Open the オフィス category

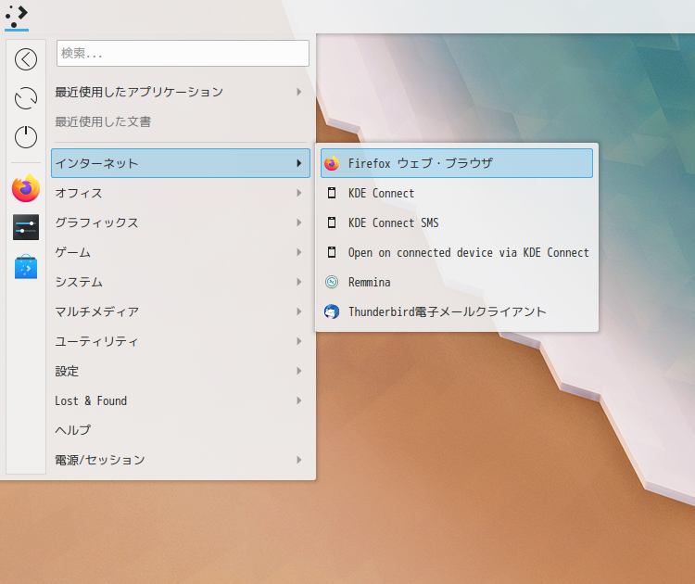click(180, 193)
